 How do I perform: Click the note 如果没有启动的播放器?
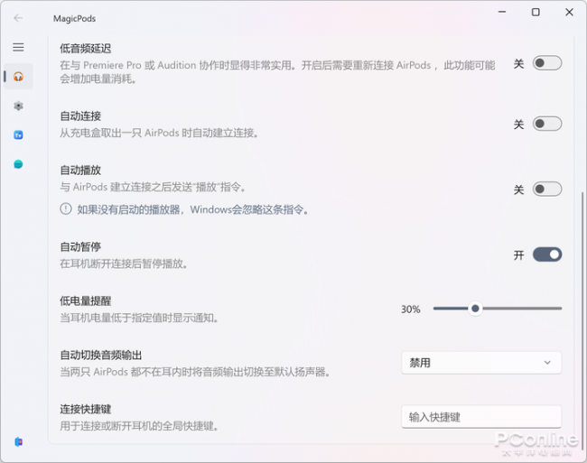tap(192, 209)
